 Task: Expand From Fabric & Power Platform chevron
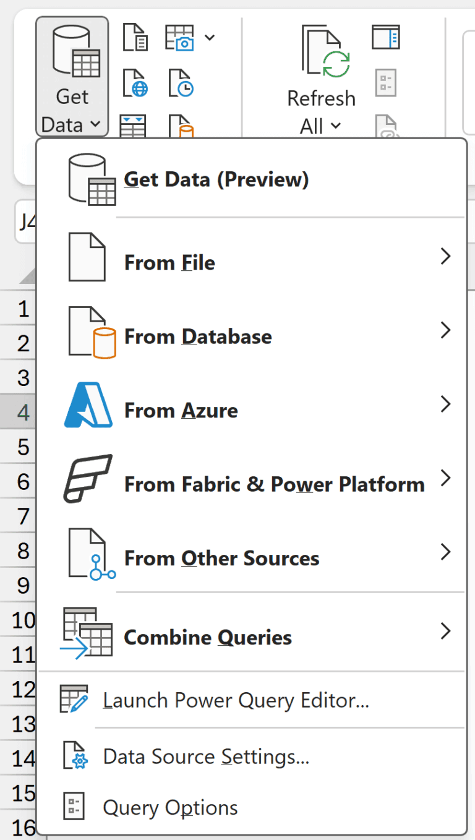[445, 478]
